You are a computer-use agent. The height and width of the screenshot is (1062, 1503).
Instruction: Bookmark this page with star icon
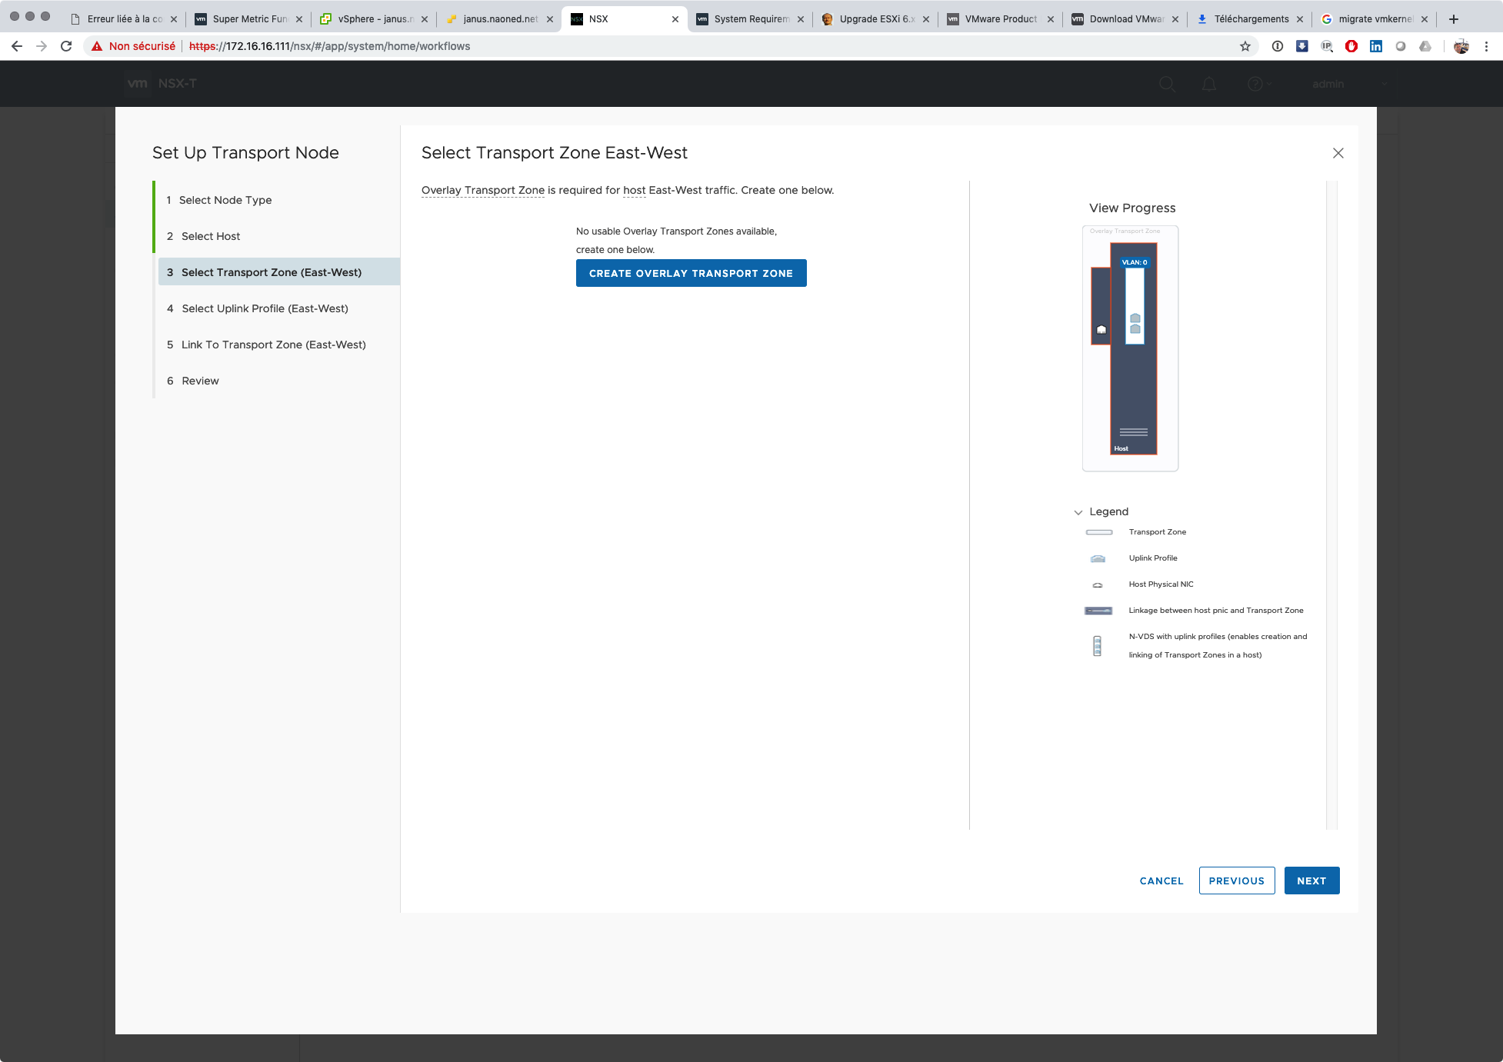click(x=1245, y=46)
